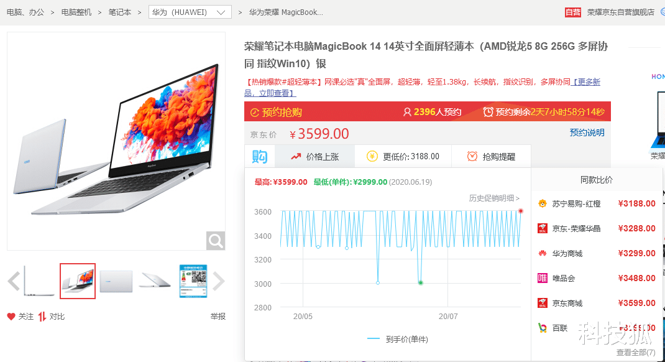665x362 pixels.
Task: Click the rising arrow icon beside 价格上涨
Action: (x=296, y=157)
